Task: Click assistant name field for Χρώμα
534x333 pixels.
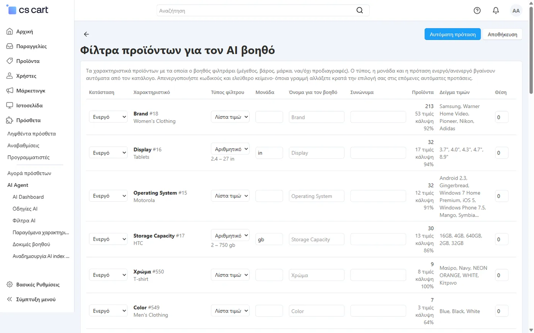Action: [x=317, y=275]
